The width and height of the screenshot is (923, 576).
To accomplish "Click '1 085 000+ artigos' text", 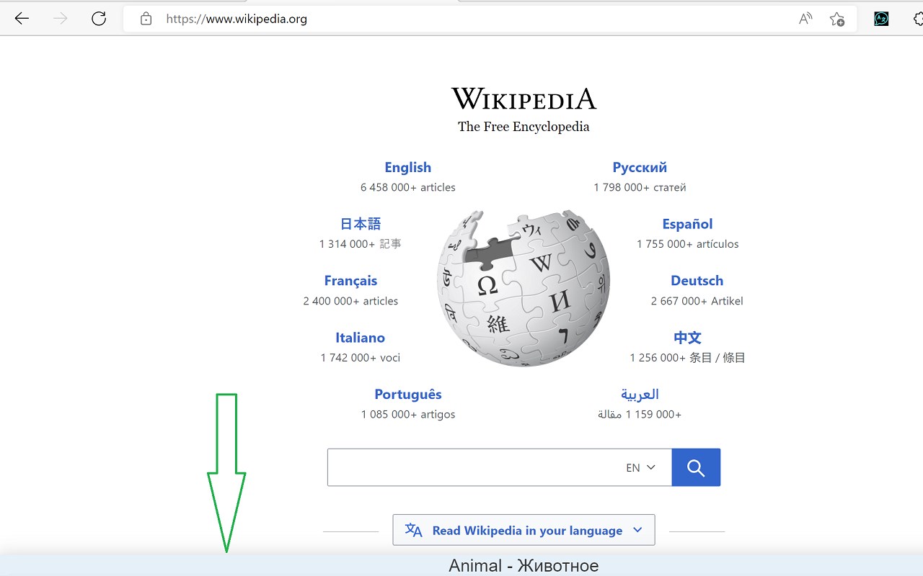I will tap(408, 415).
